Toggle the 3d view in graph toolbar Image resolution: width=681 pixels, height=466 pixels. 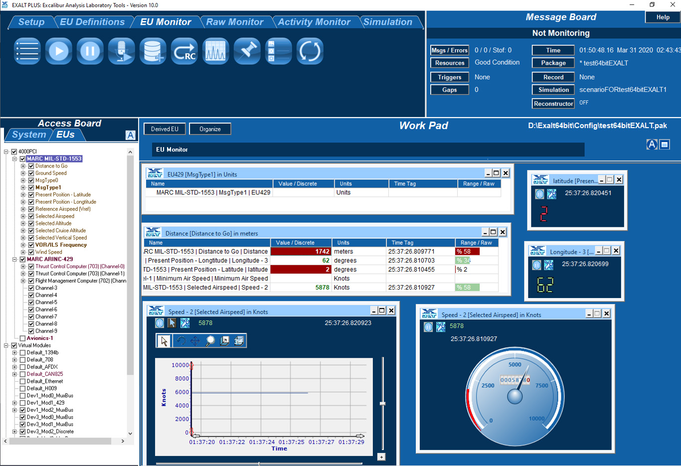tap(239, 341)
